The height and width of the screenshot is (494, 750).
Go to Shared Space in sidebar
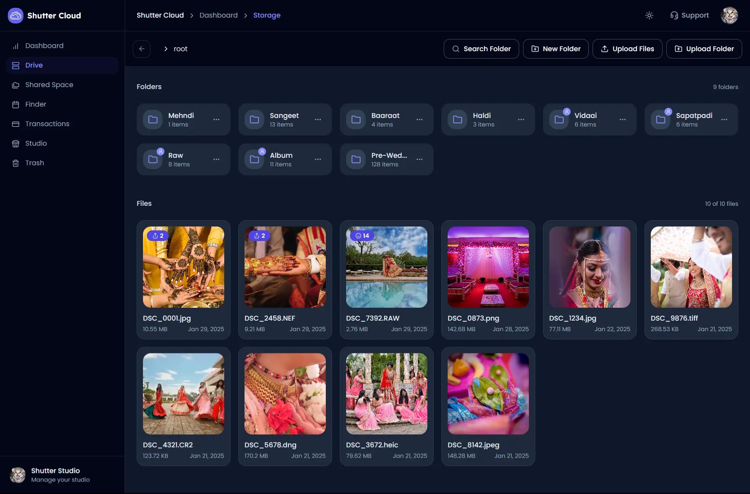[49, 85]
